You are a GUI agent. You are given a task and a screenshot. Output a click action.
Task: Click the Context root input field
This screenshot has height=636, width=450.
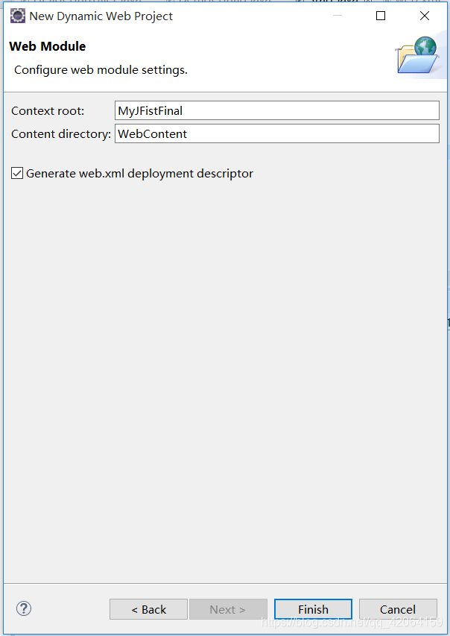[x=277, y=110]
